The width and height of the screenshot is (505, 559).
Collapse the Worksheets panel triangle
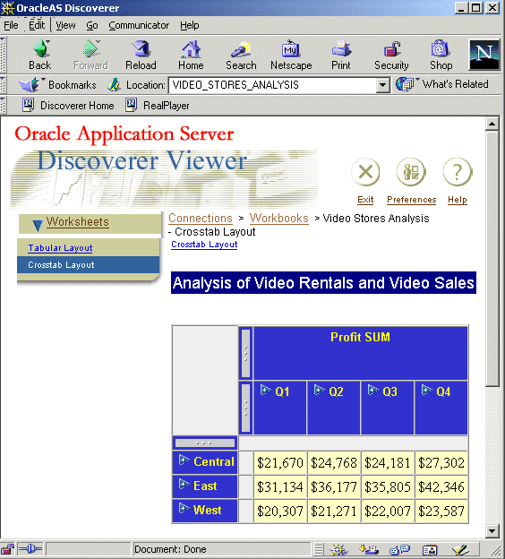point(37,226)
